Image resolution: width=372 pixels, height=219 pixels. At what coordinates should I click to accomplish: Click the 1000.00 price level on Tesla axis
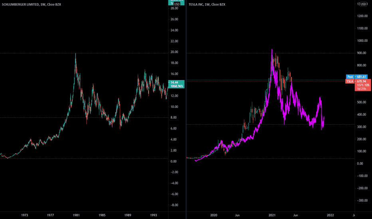pos(362,41)
